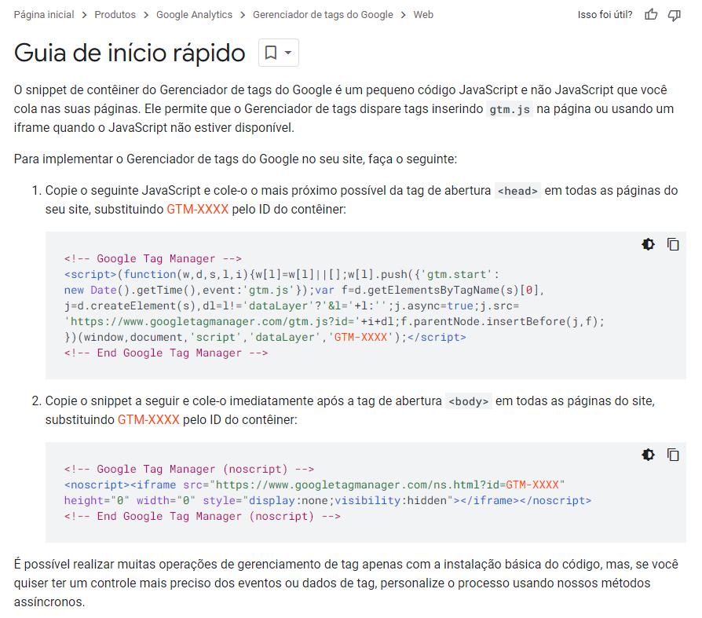Navigate to Google Analytics breadcrumb
This screenshot has height=618, width=702.
(194, 15)
